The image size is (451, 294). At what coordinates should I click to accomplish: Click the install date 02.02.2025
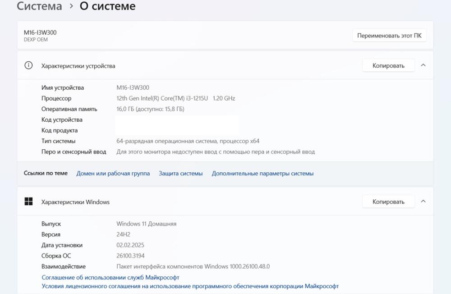pyautogui.click(x=130, y=245)
